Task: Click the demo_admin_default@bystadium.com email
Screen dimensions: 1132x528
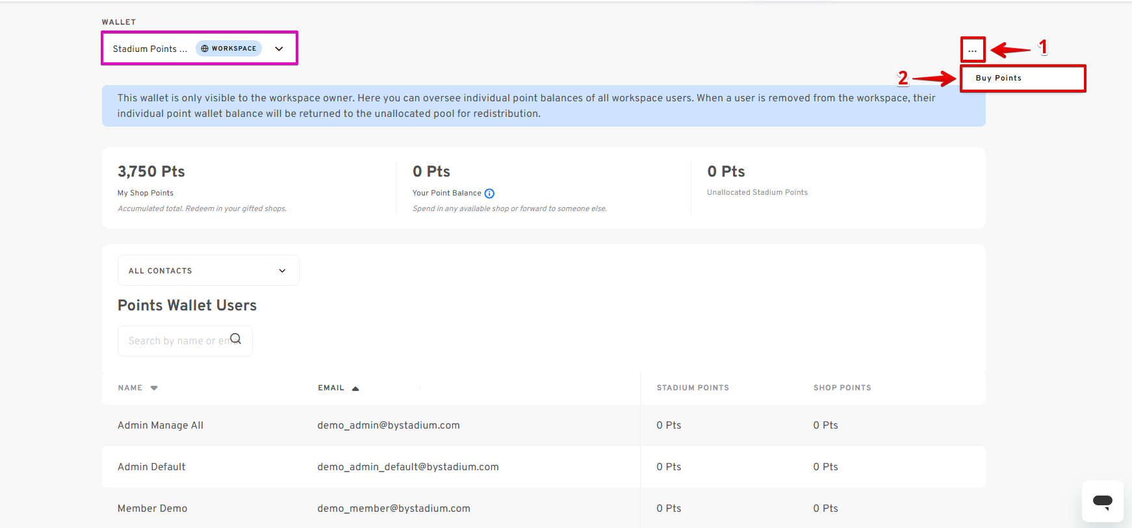Action: click(x=408, y=467)
